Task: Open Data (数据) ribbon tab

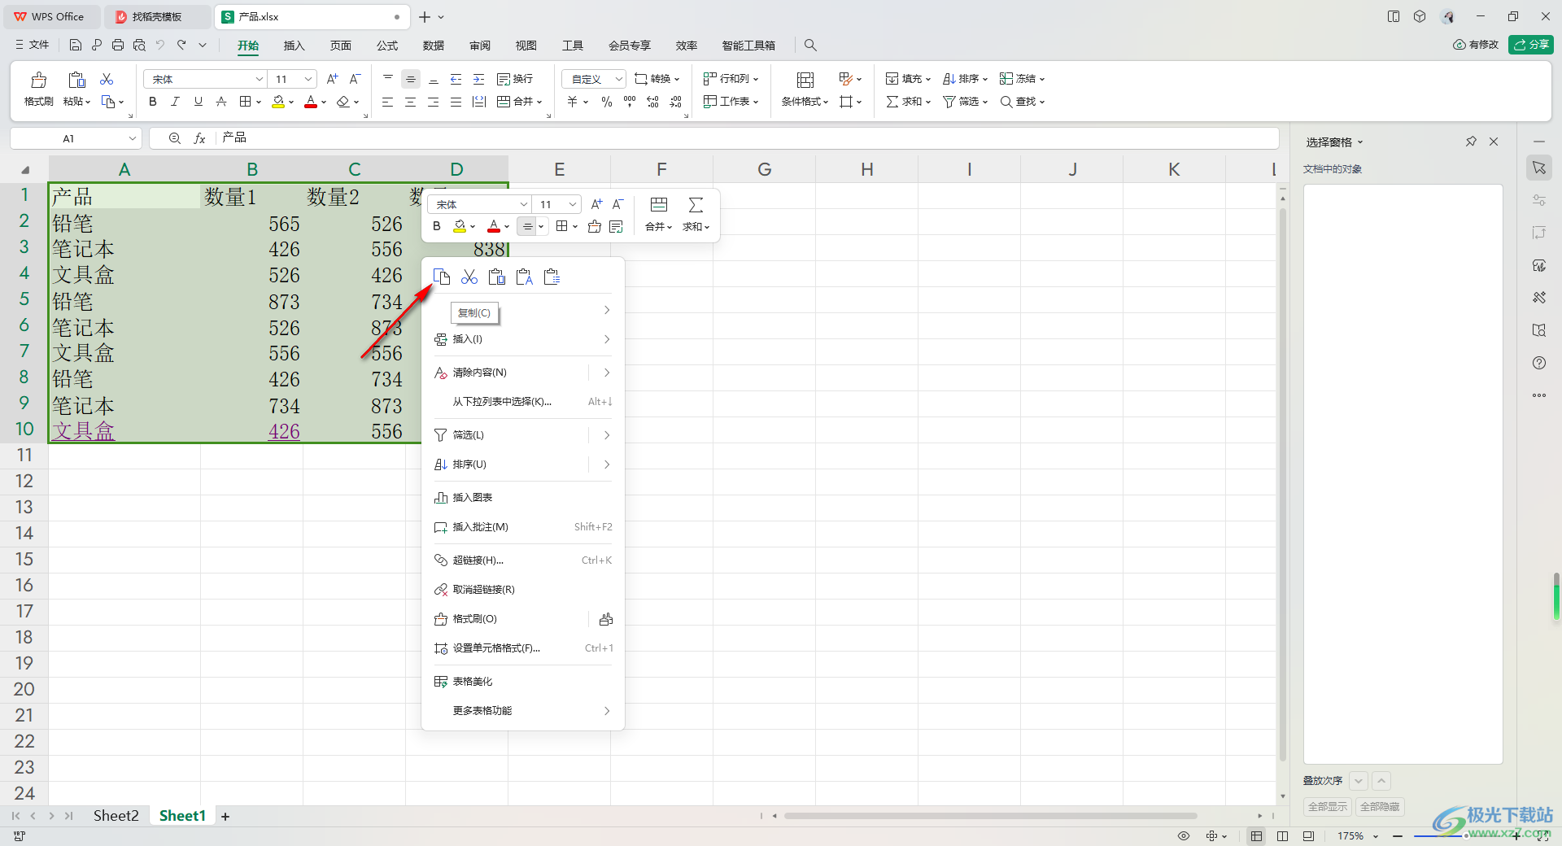Action: [434, 46]
